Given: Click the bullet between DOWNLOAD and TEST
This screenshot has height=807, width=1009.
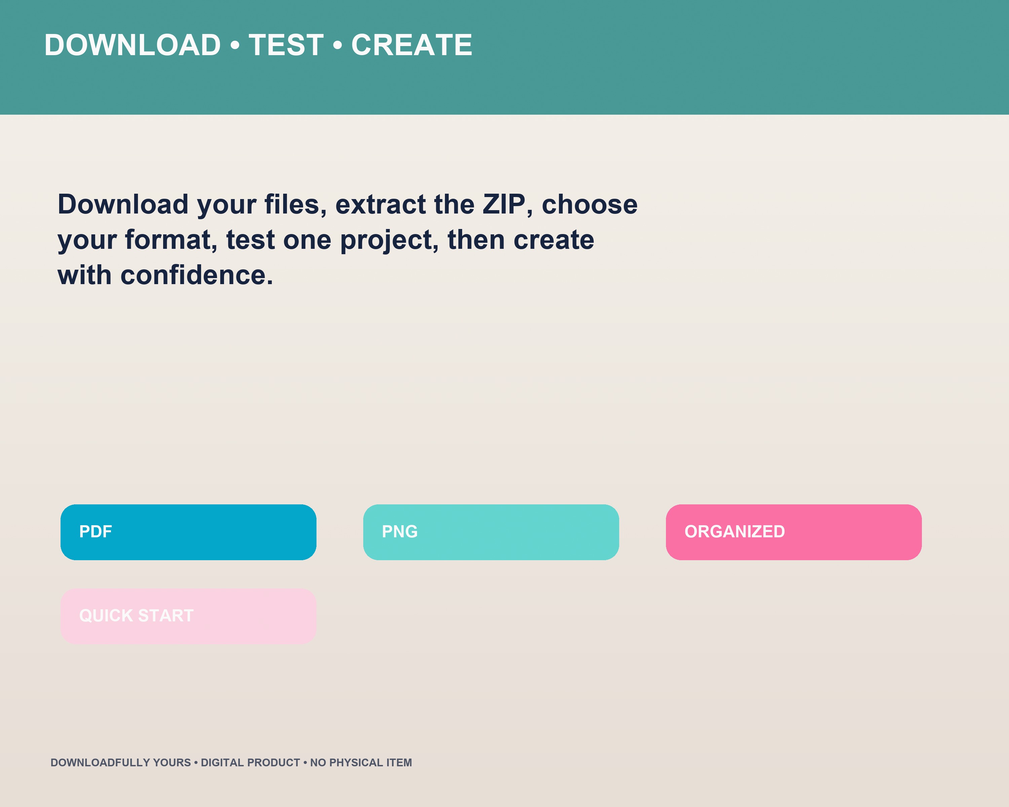Looking at the screenshot, I should 235,45.
